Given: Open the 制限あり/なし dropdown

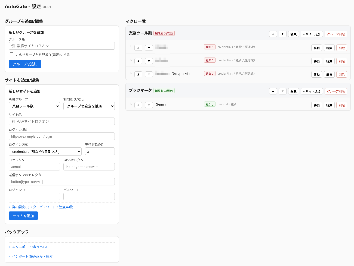Looking at the screenshot, I should (x=89, y=106).
